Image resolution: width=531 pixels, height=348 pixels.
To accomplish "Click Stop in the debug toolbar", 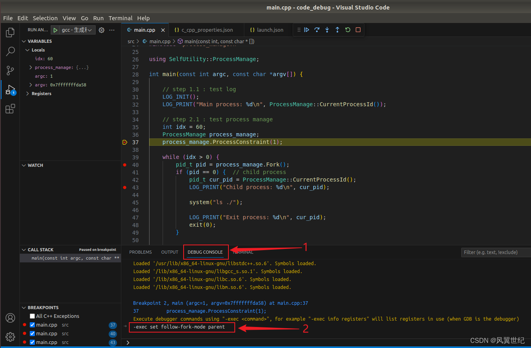I will 358,30.
